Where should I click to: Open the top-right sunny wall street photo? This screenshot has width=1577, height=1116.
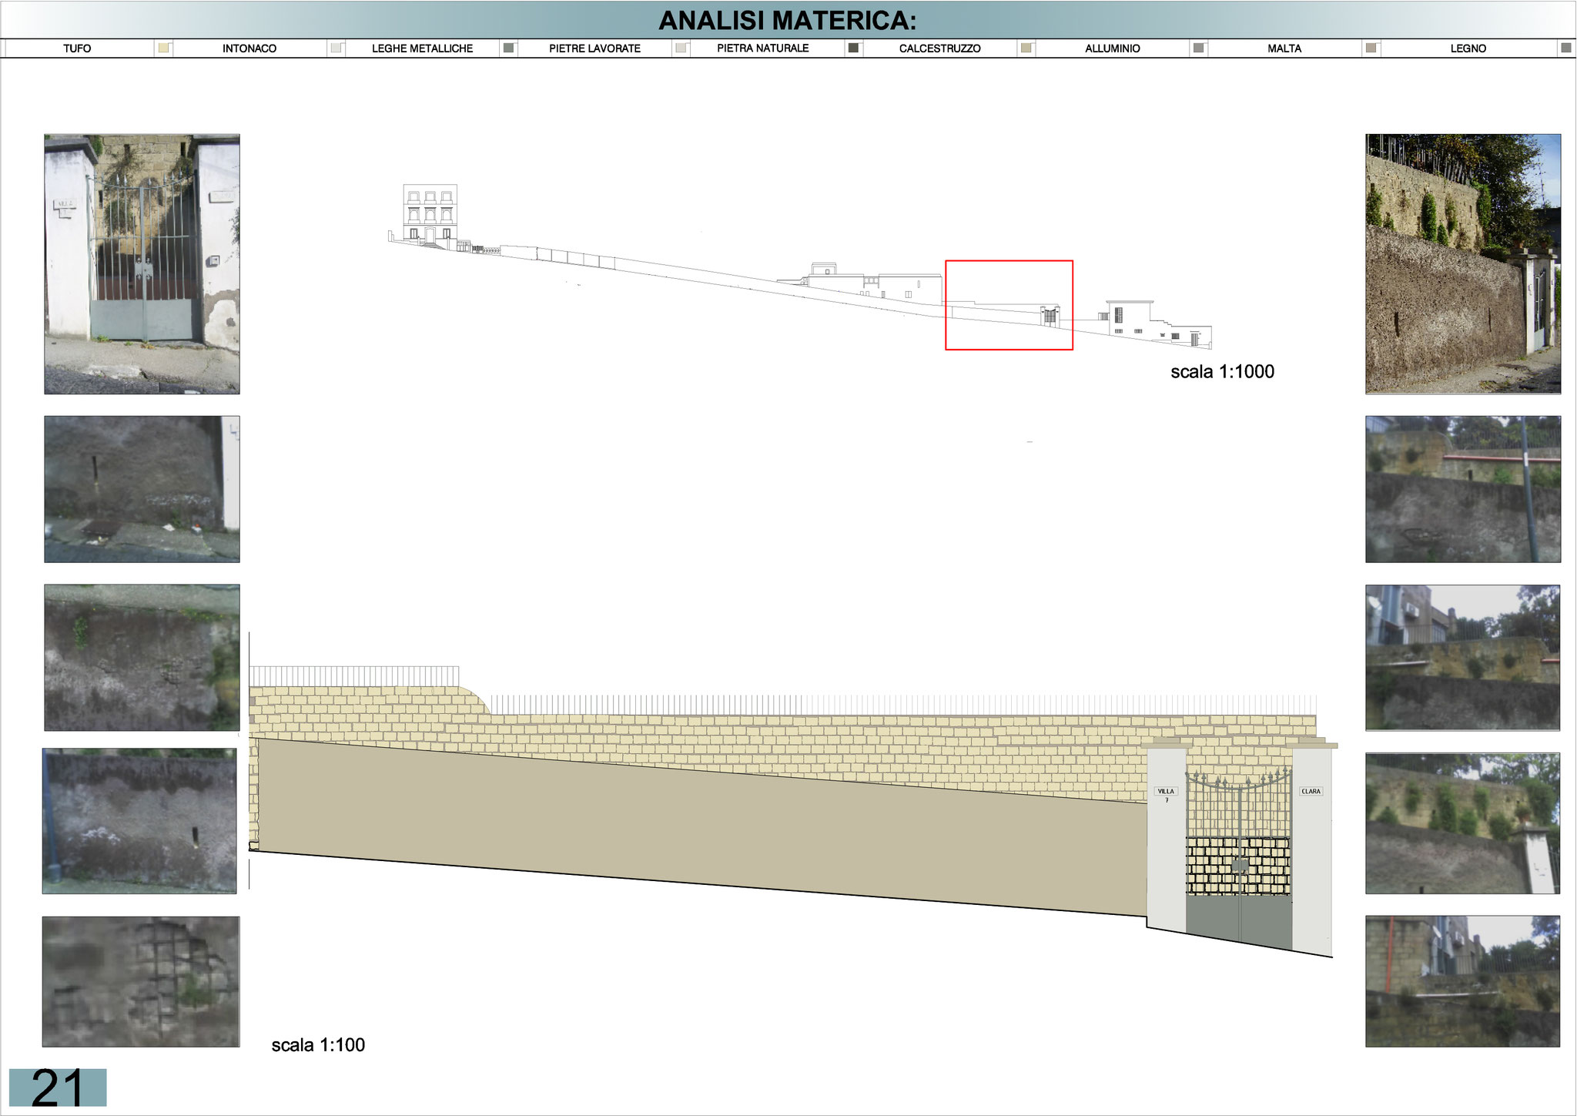point(1462,264)
